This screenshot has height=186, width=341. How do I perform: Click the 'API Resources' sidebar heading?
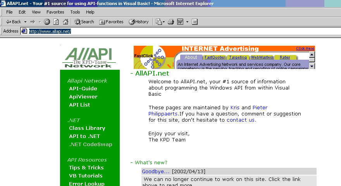(87, 160)
